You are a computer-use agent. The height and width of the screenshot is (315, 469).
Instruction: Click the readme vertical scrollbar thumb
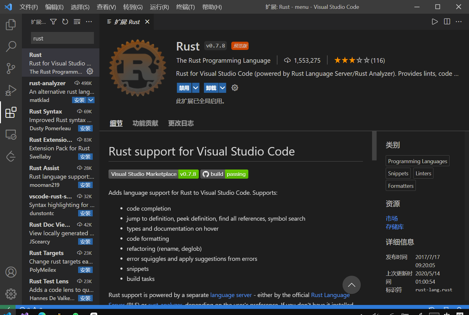click(374, 145)
